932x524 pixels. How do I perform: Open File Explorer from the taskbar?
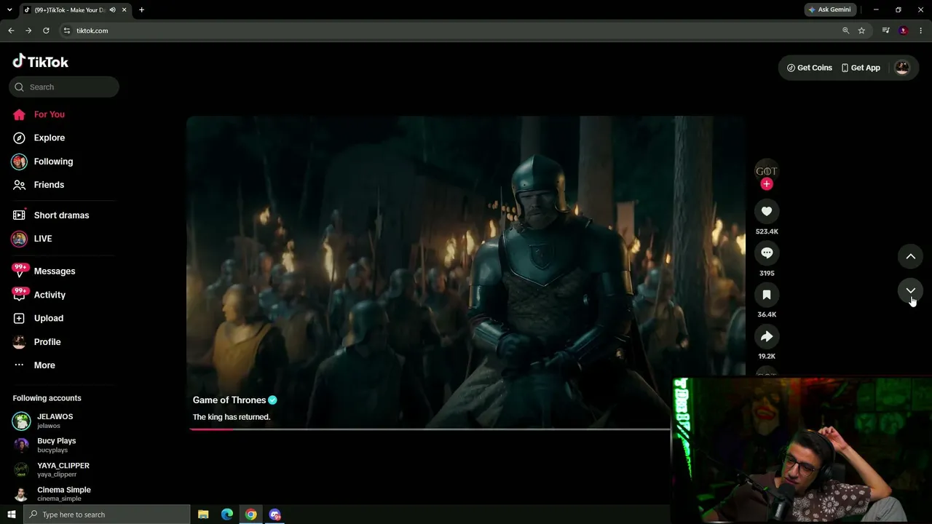(203, 515)
